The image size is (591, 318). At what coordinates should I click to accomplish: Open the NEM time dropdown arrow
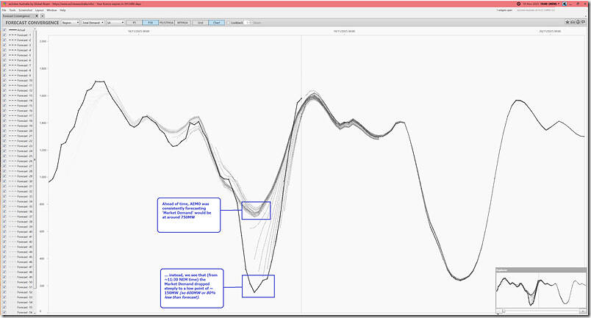pos(559,4)
